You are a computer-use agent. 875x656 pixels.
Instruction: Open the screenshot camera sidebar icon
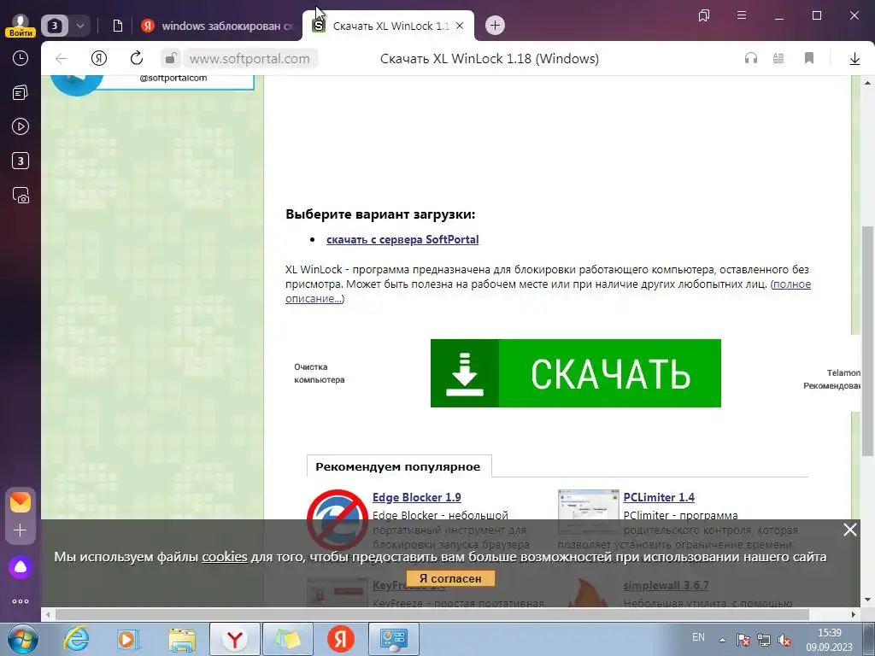21,196
